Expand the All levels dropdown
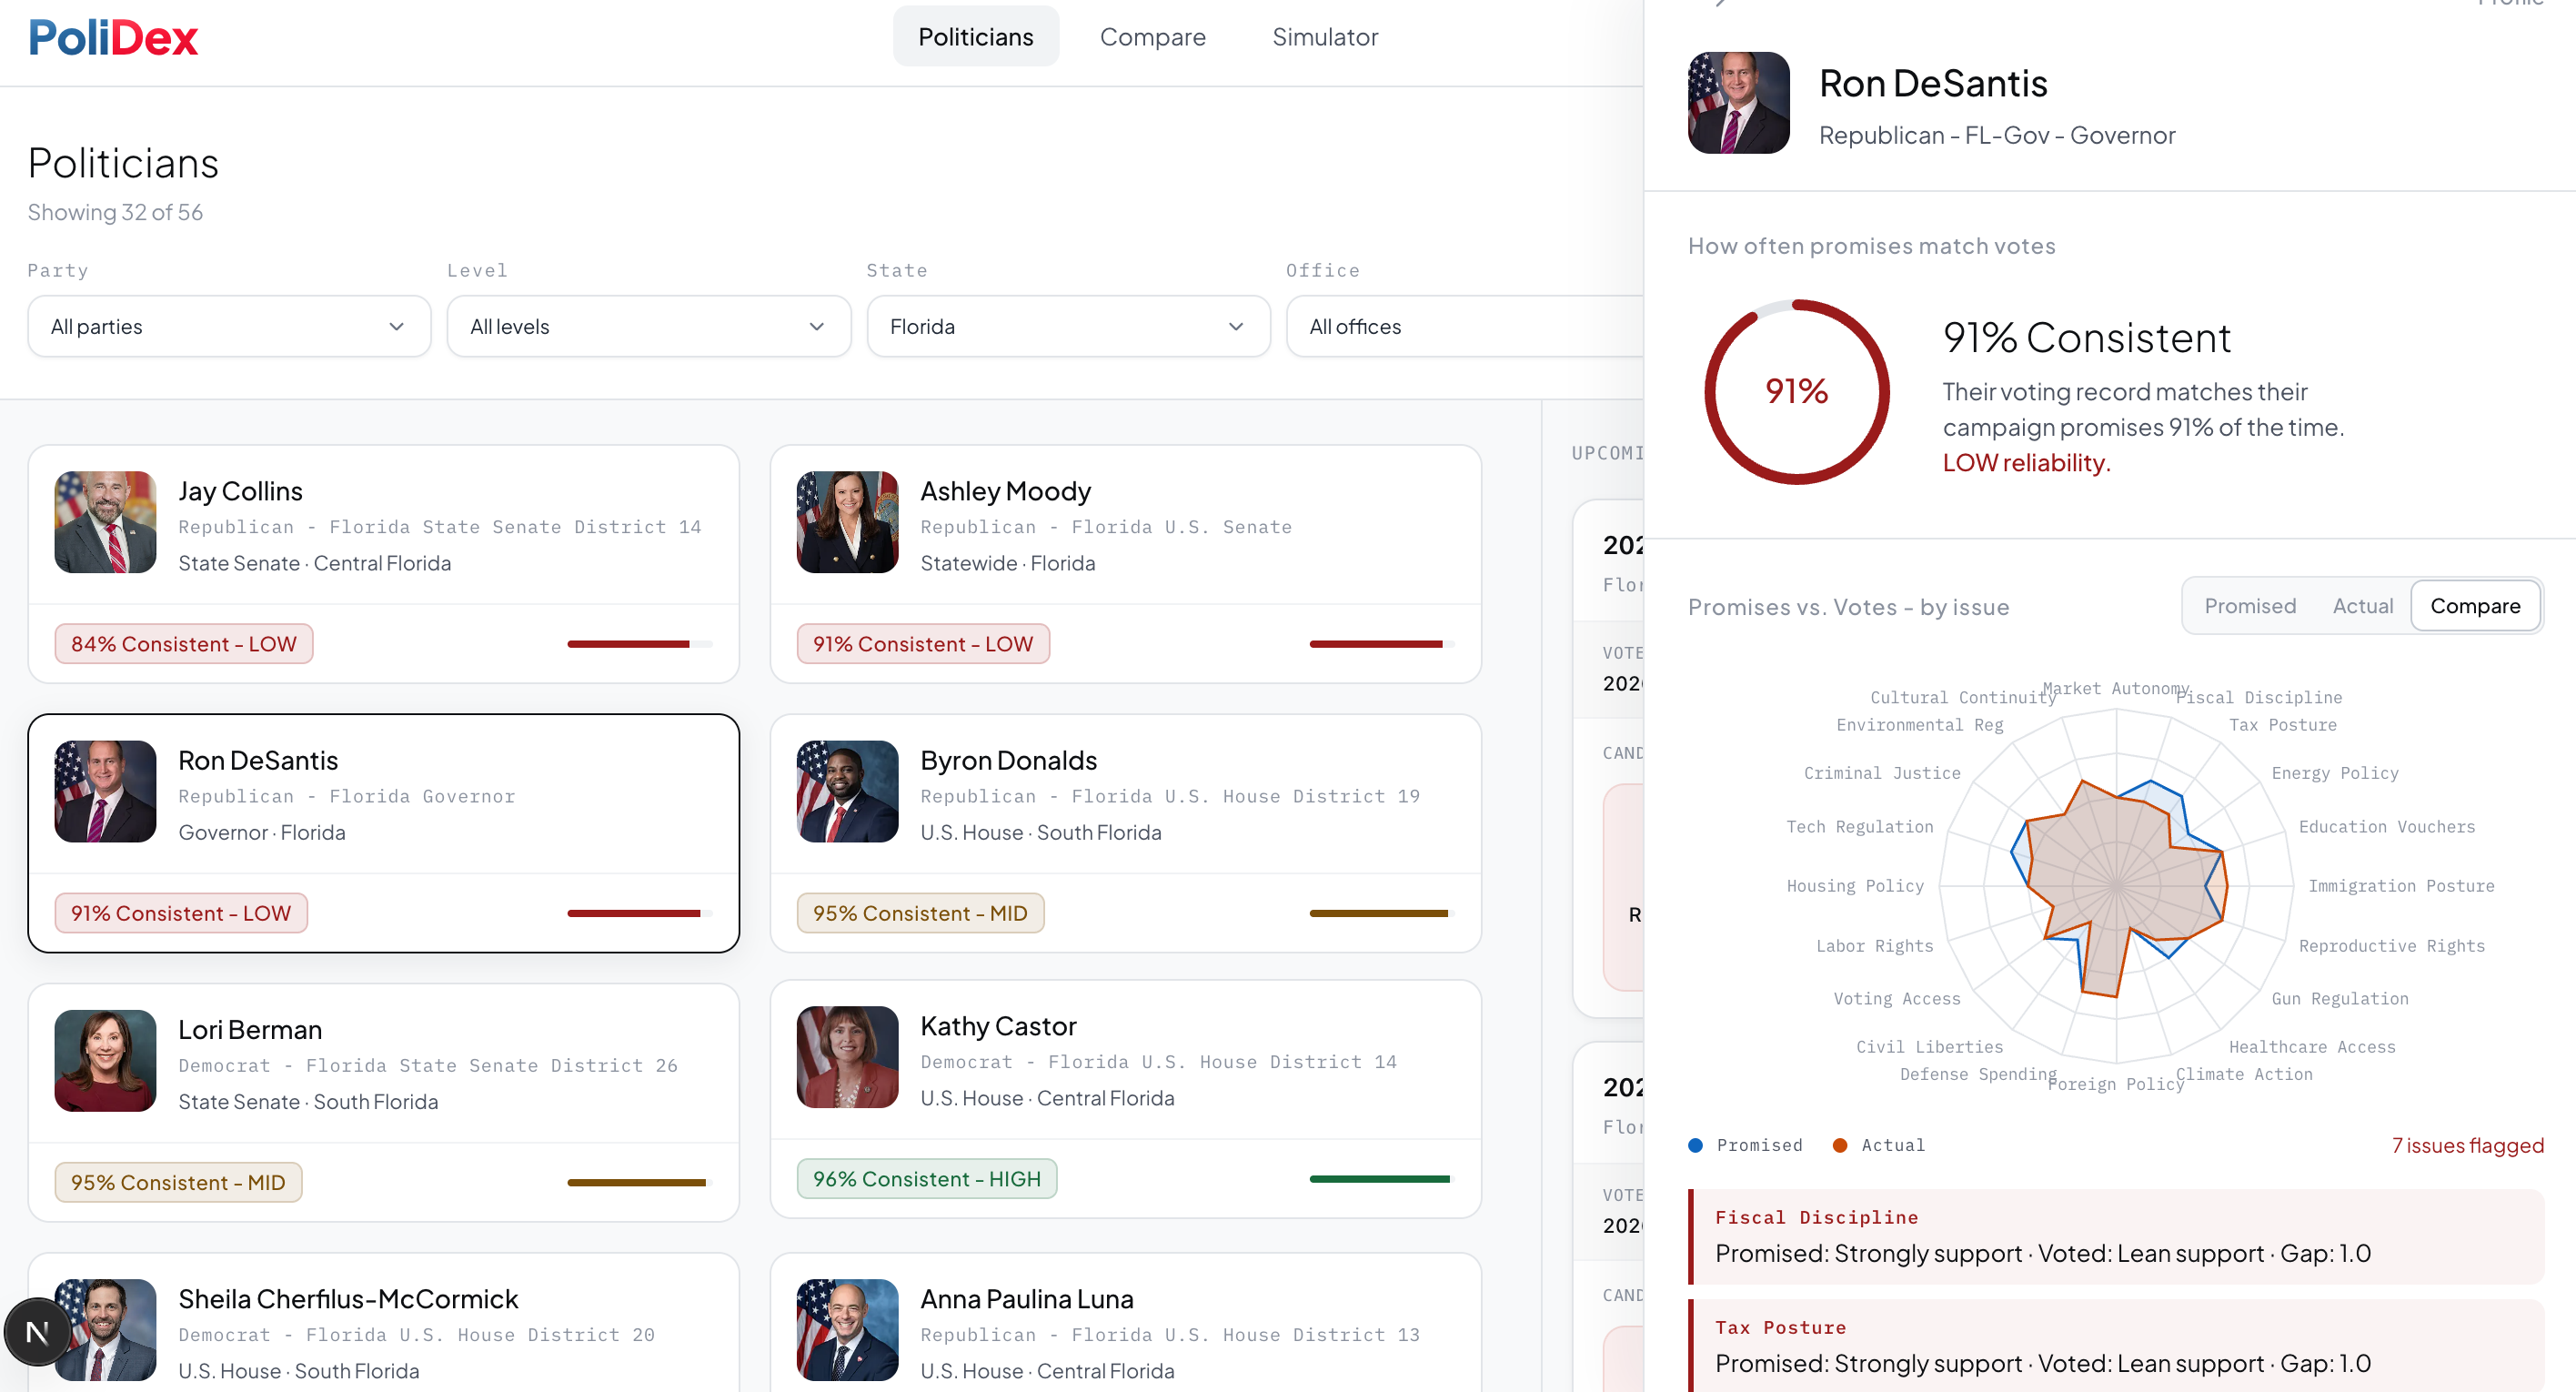The width and height of the screenshot is (2576, 1392). coord(648,327)
